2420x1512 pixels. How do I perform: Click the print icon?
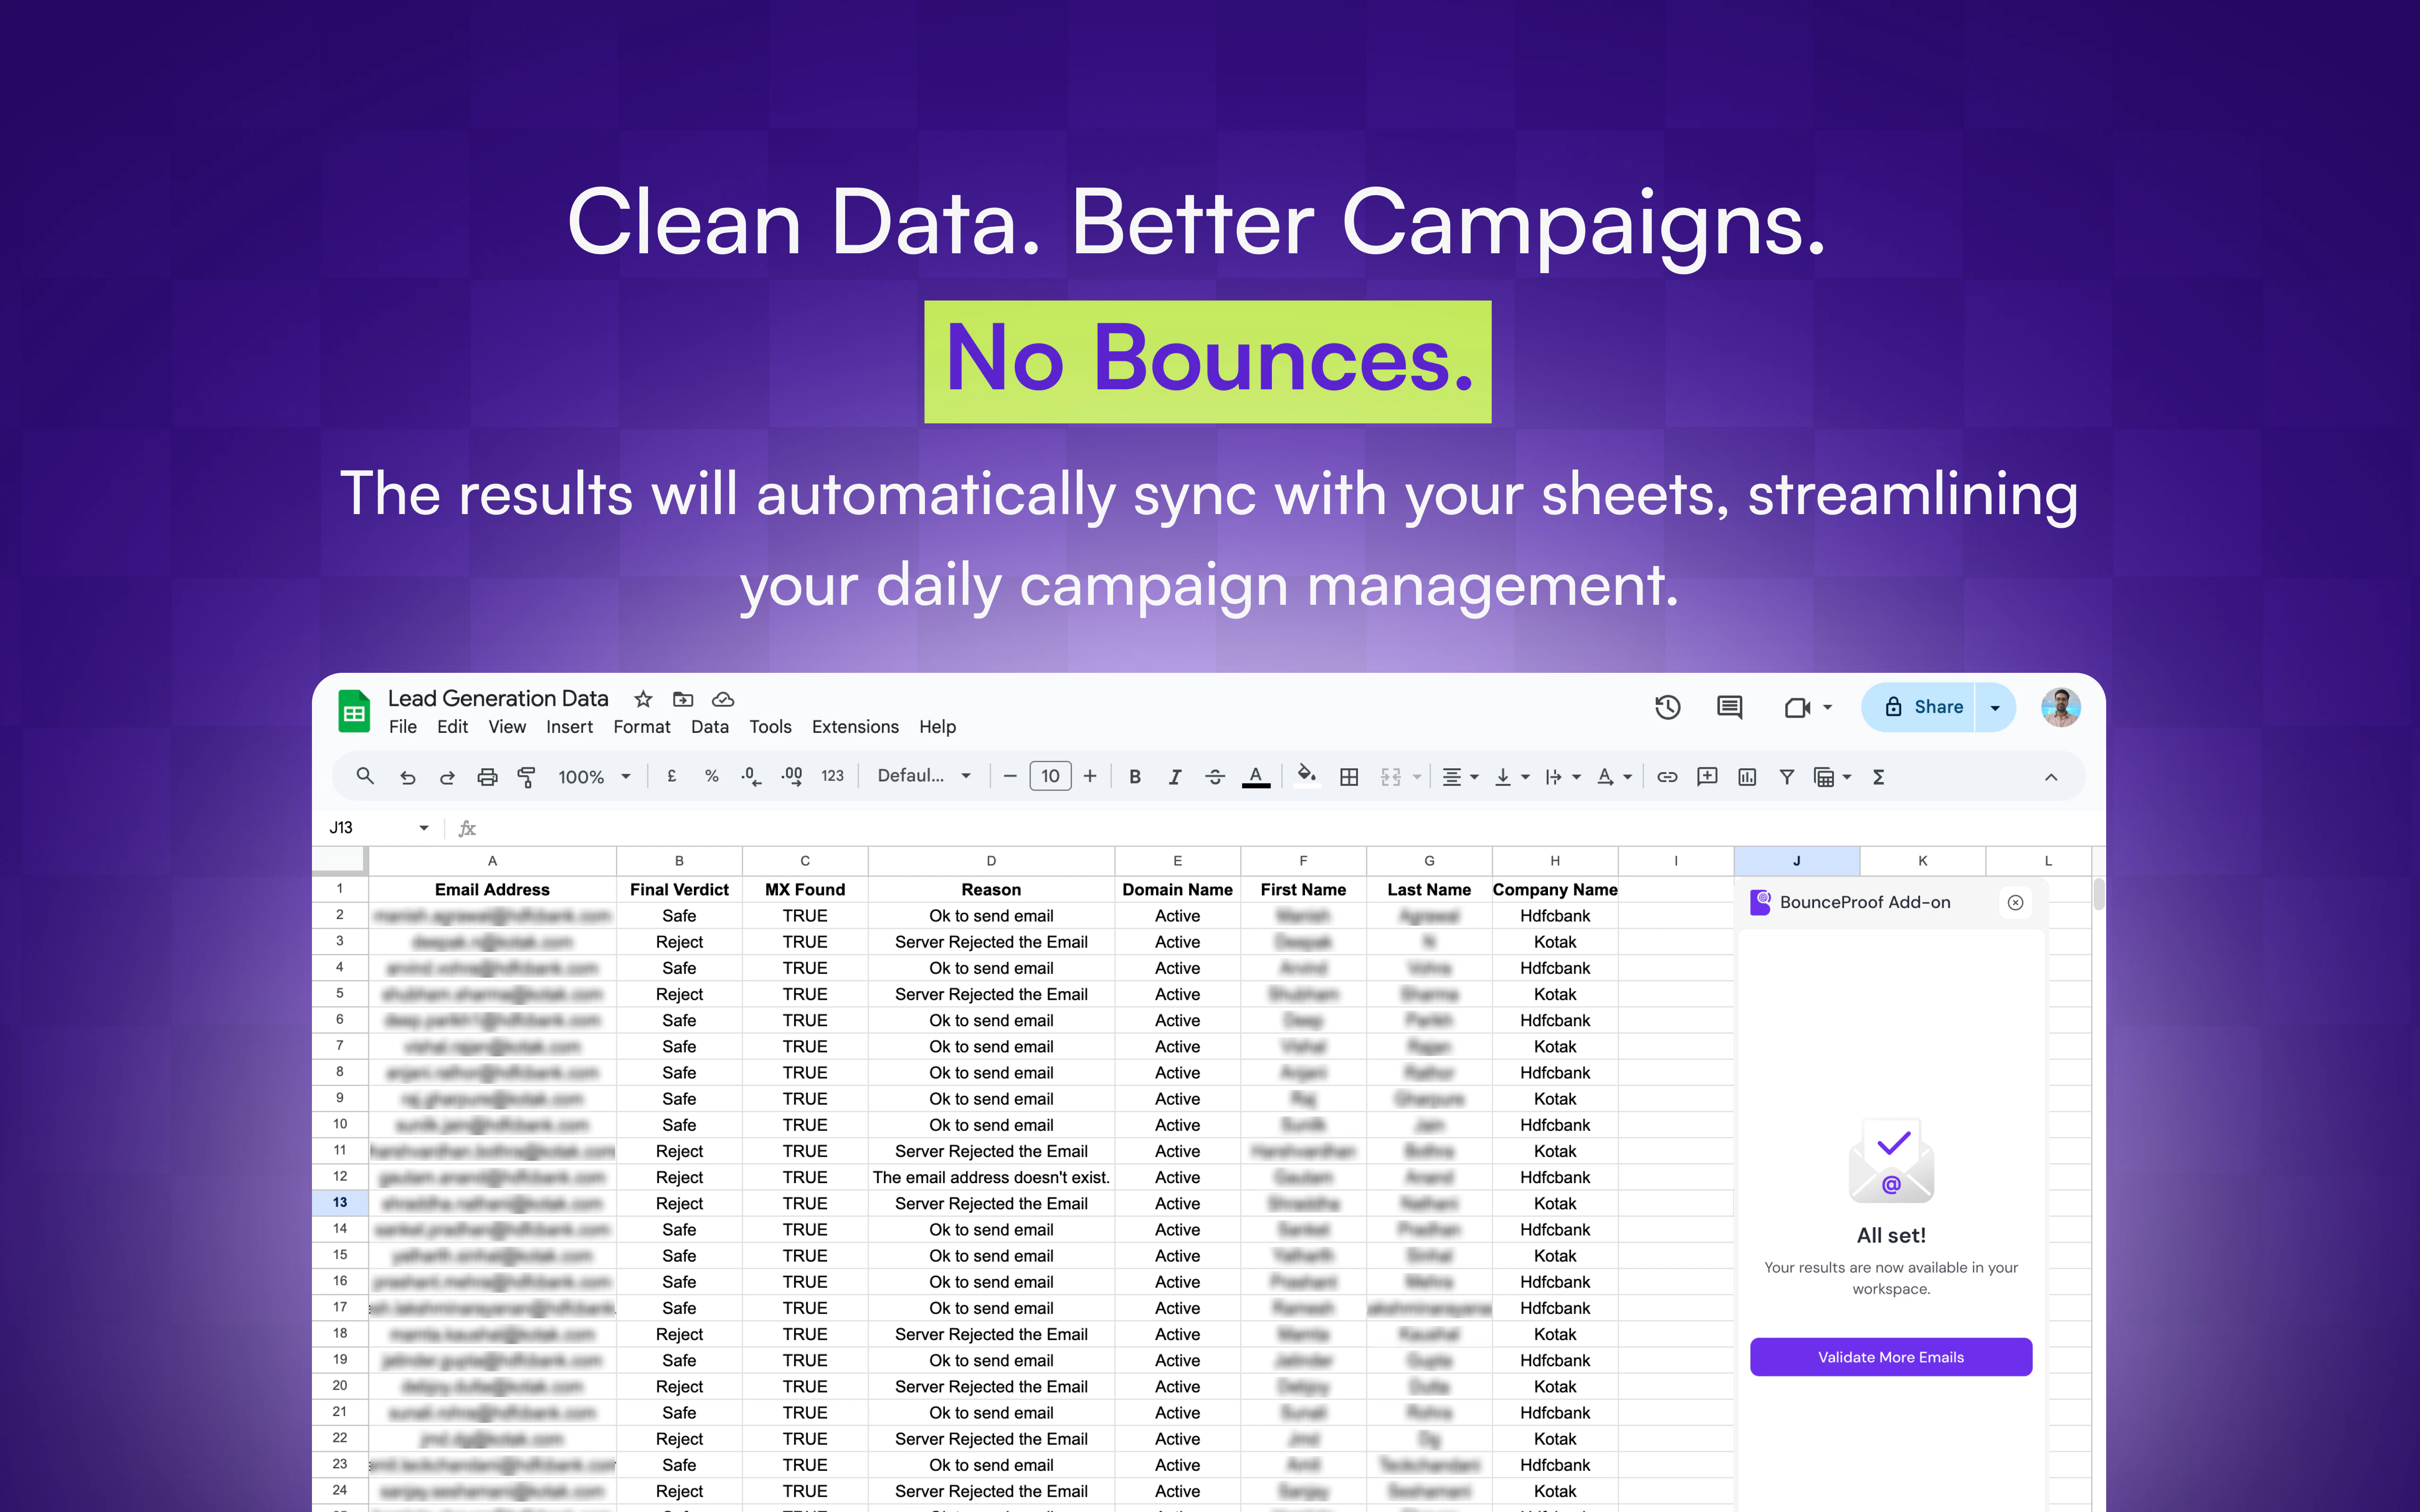coord(487,777)
